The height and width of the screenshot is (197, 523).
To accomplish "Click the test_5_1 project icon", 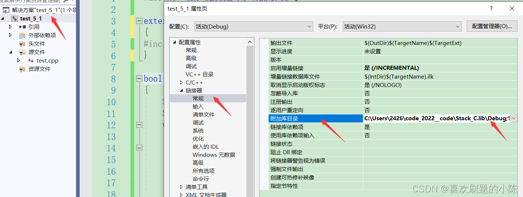I will 15,19.
